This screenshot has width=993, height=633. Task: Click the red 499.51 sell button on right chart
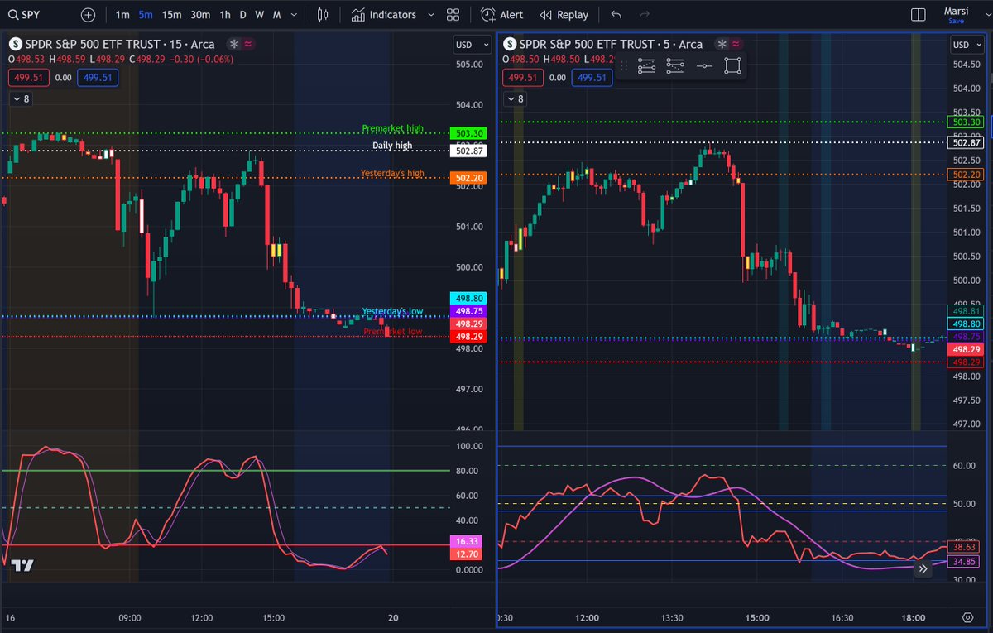[523, 78]
